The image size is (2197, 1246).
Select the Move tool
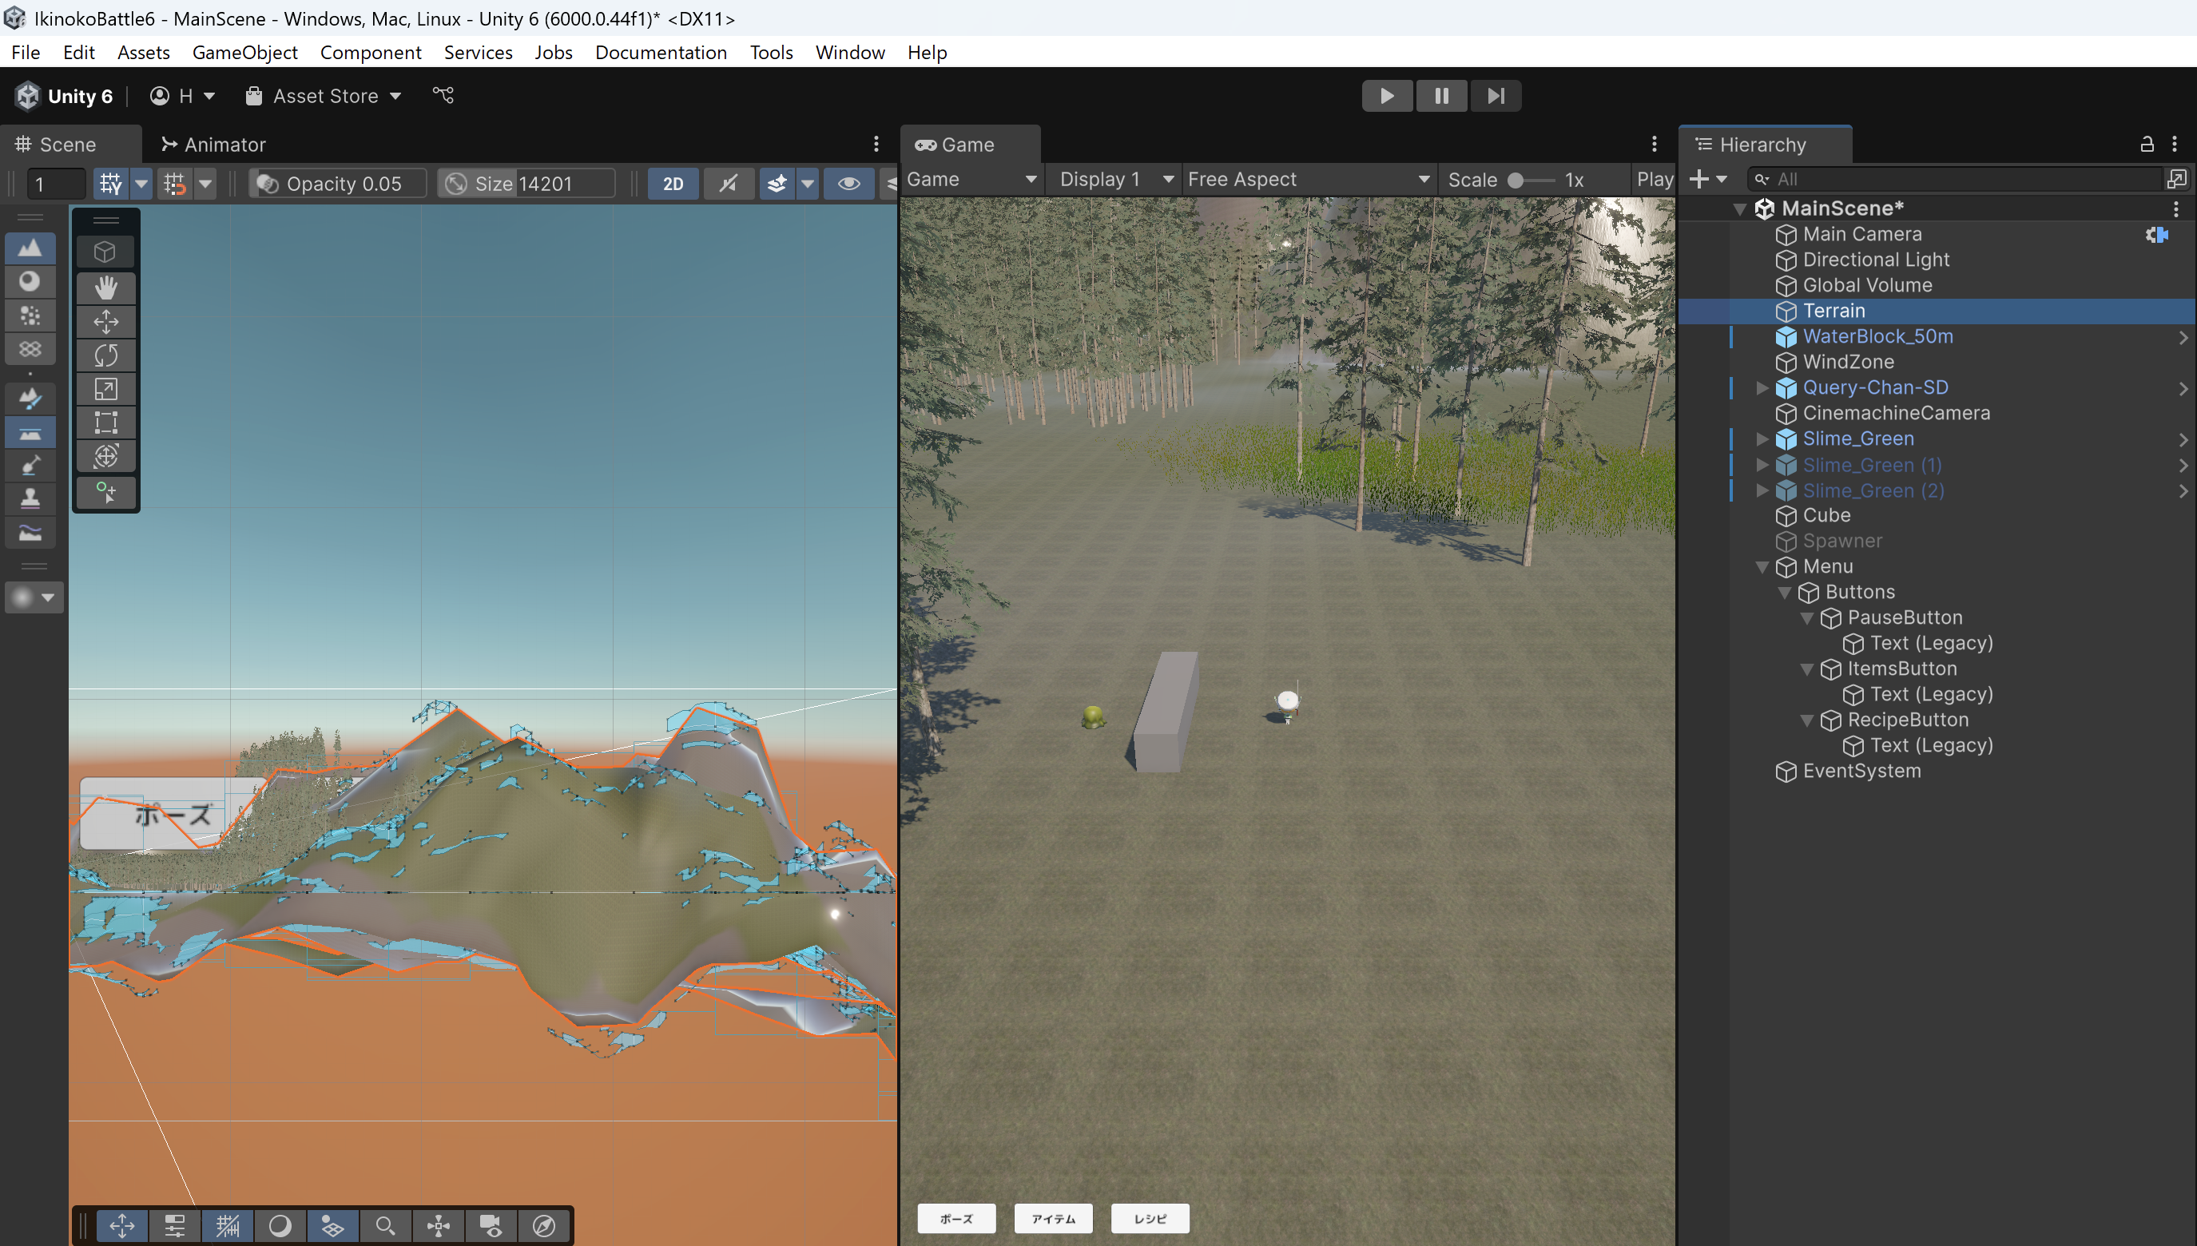(x=106, y=322)
